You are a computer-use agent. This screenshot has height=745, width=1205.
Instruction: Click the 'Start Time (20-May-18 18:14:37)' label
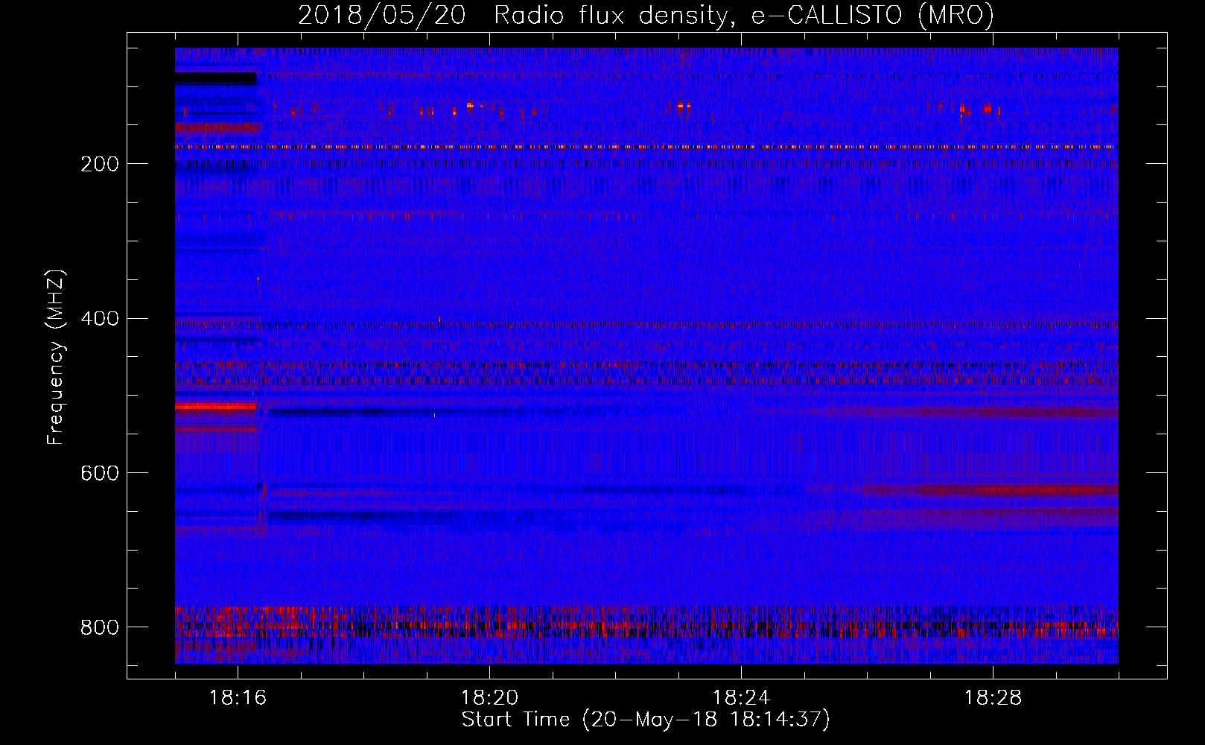click(646, 720)
